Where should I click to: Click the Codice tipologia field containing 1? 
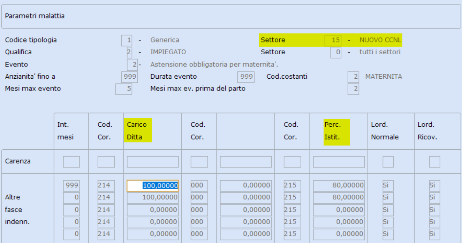coord(127,40)
